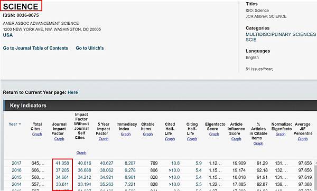Click % articles value 91.91

262,177
